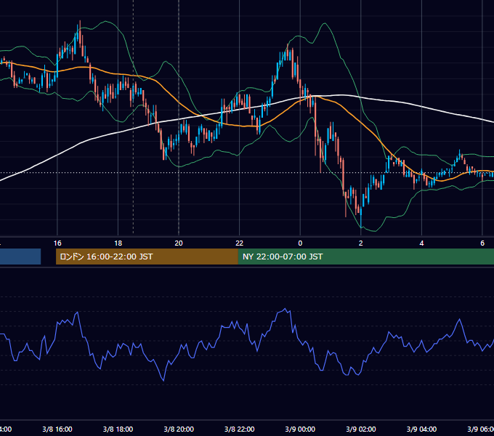Viewport: 494px width, 436px height.
Task: Click the hour label 0 on upper axis
Action: tap(300, 243)
